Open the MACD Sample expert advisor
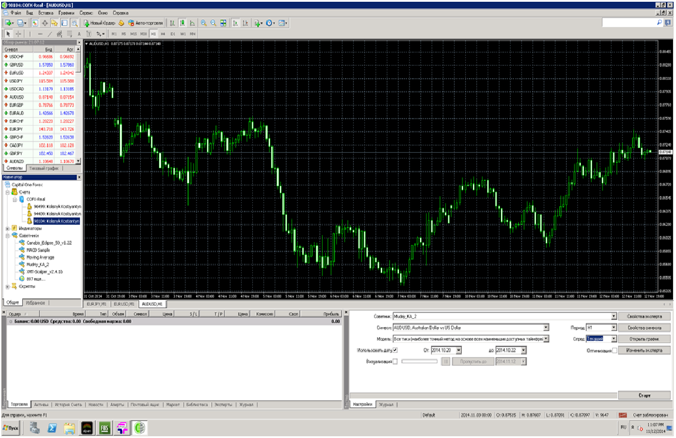This screenshot has width=676, height=438. [x=38, y=250]
